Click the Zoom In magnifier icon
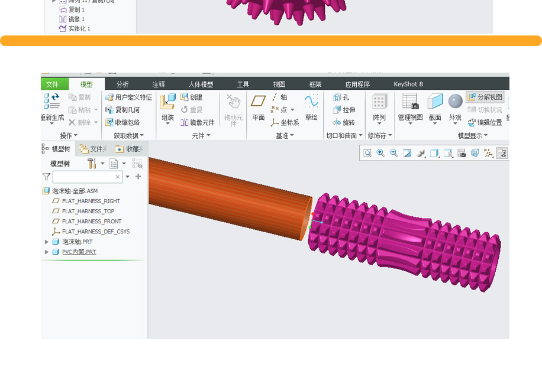This screenshot has width=542, height=384. (380, 153)
